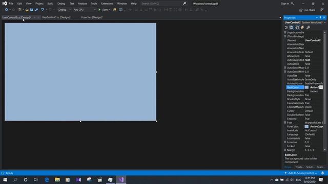Select the AutoSizeMode GrowOnly value
The height and width of the screenshot is (184, 328).
coord(313,80)
